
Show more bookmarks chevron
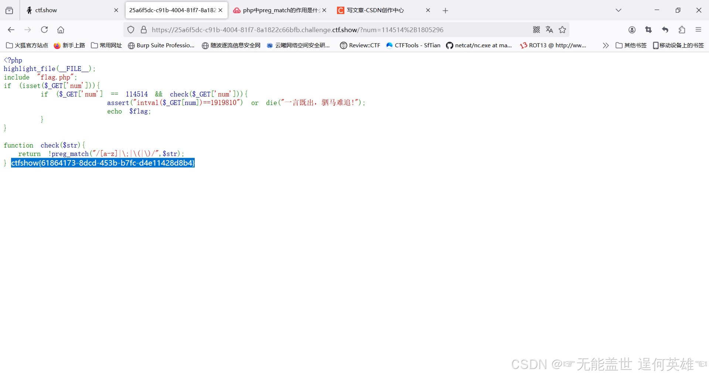tap(605, 45)
